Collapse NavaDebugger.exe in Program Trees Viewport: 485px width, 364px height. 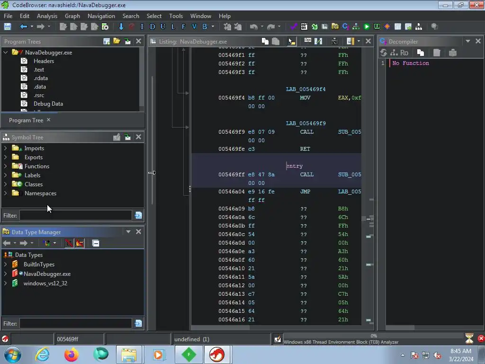5,52
